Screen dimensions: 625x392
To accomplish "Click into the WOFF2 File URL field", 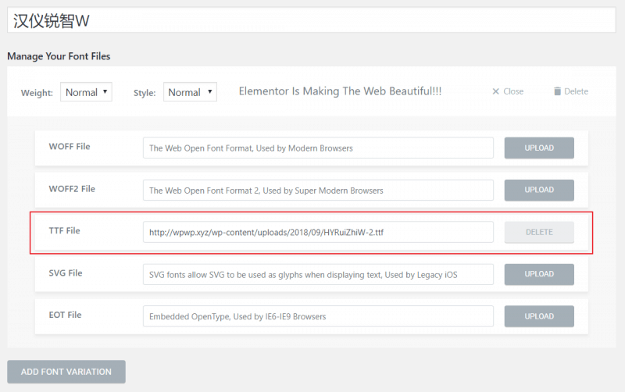I will 318,190.
